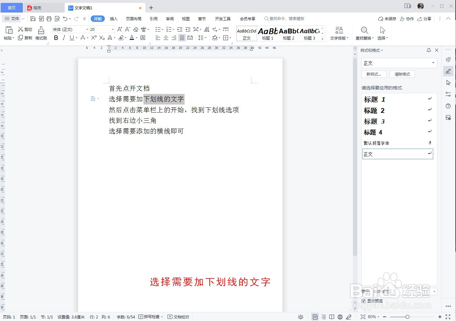456x321 pixels.
Task: Expand the underline style dropdown arrow
Action: (x=77, y=38)
